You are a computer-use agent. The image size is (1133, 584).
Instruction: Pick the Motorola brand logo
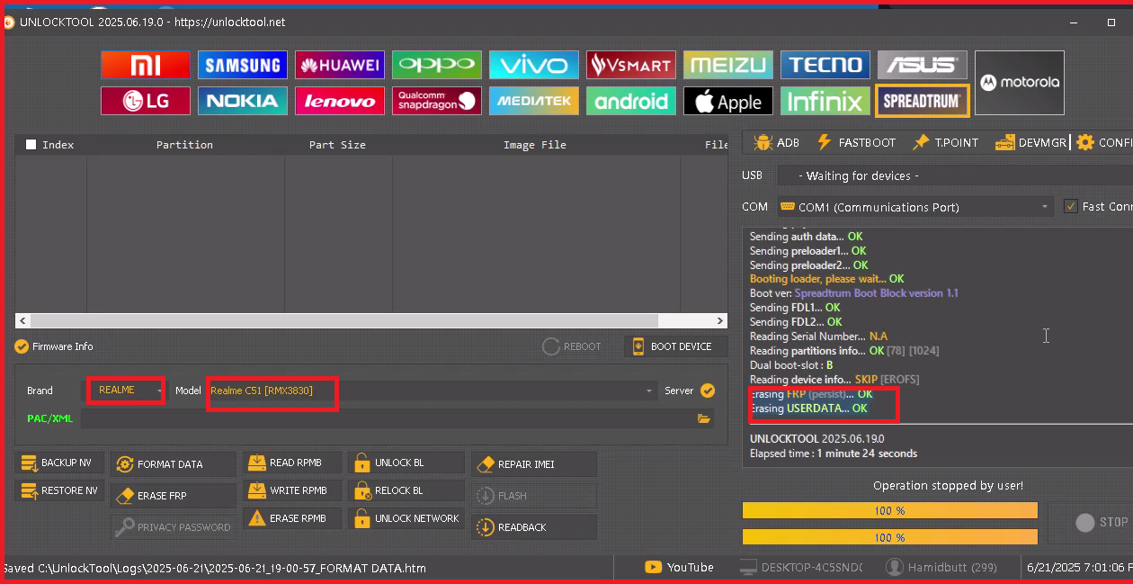(x=1020, y=83)
